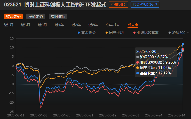Click the y-axis label -25
191x119 pixels.
click(11, 112)
